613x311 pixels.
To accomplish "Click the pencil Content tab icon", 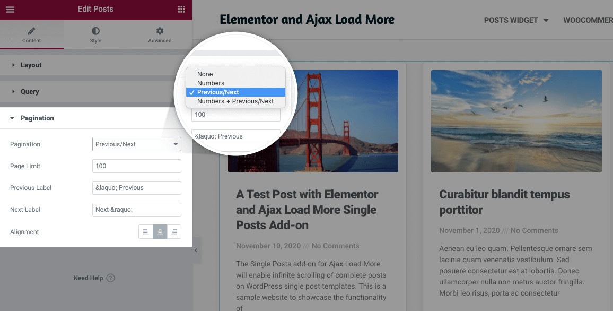I will coord(32,31).
